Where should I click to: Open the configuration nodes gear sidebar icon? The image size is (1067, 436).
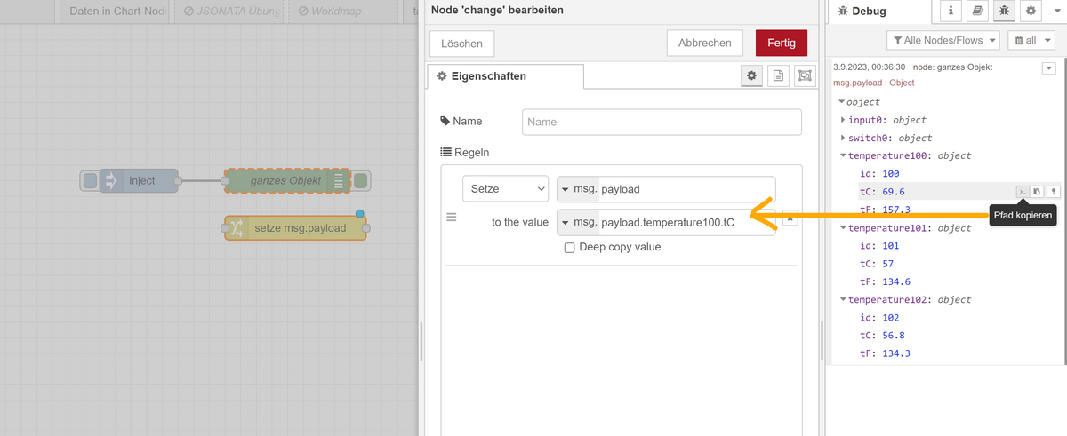click(1031, 11)
